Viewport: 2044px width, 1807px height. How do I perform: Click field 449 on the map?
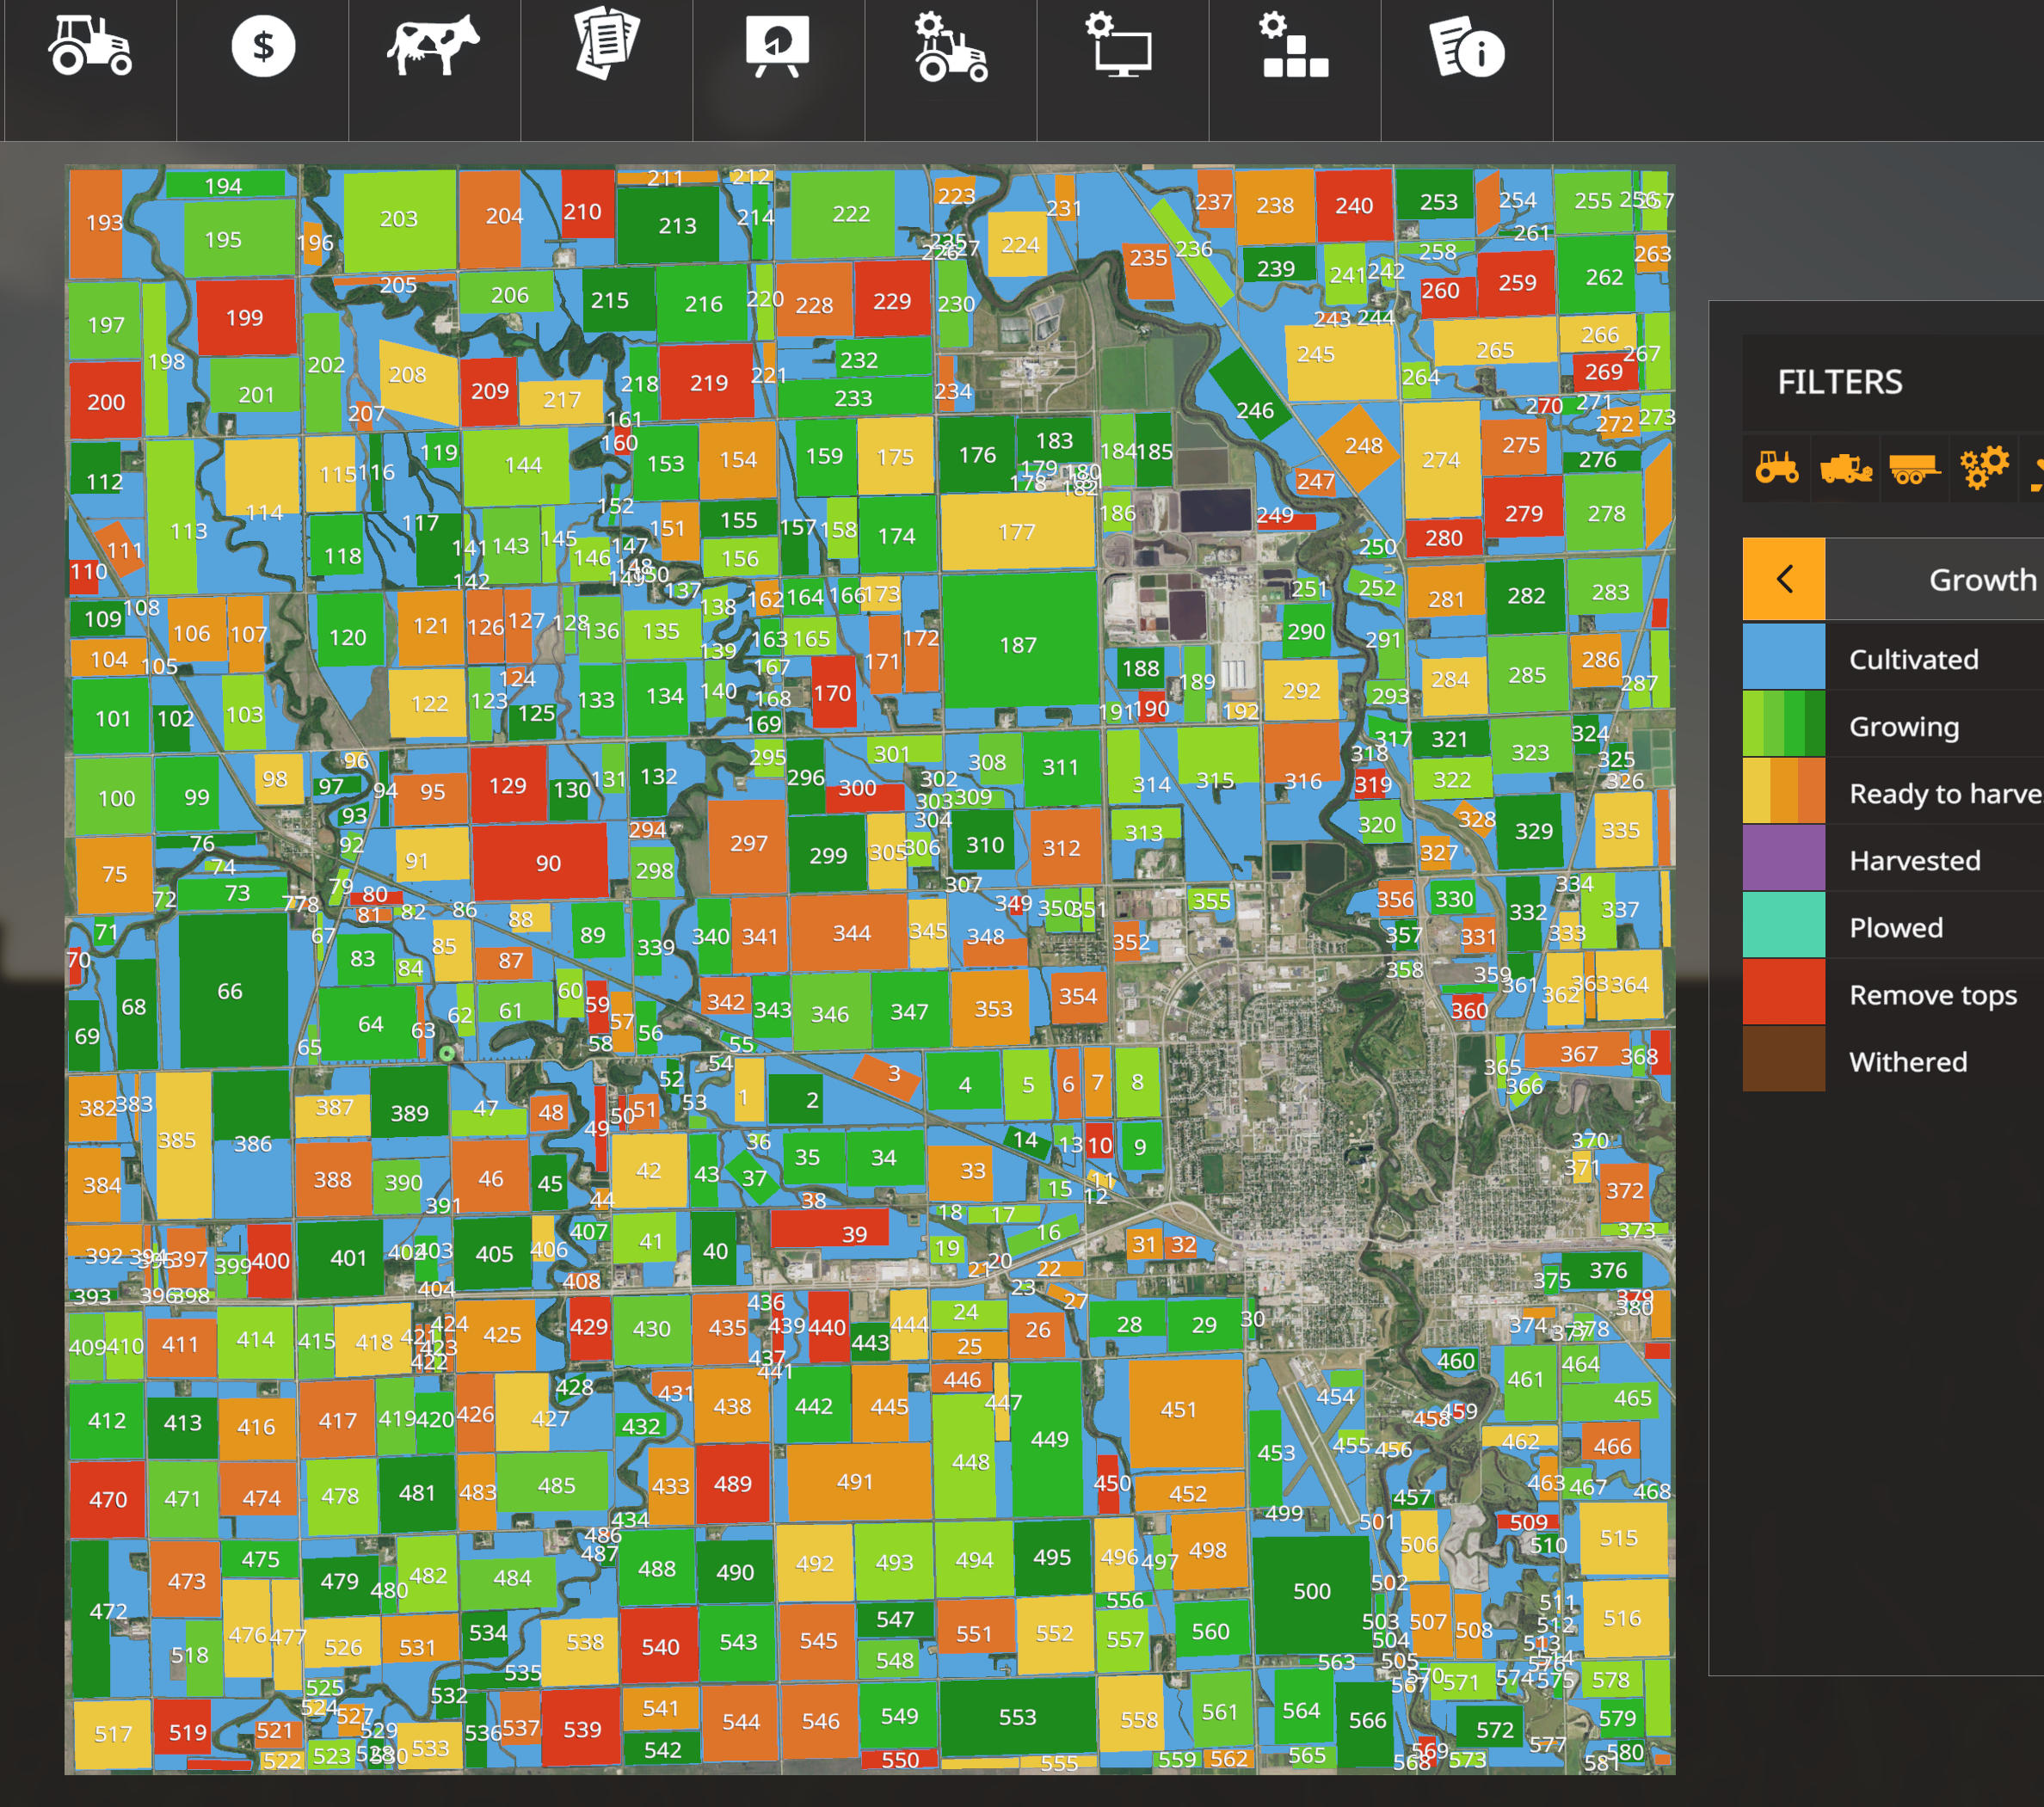pos(1049,1438)
